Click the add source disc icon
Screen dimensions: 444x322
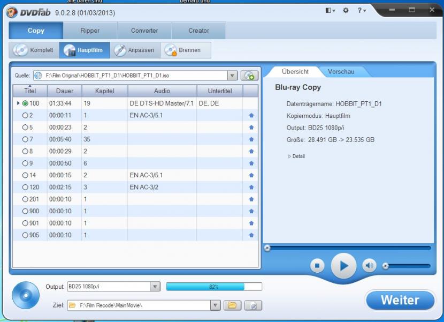(249, 76)
